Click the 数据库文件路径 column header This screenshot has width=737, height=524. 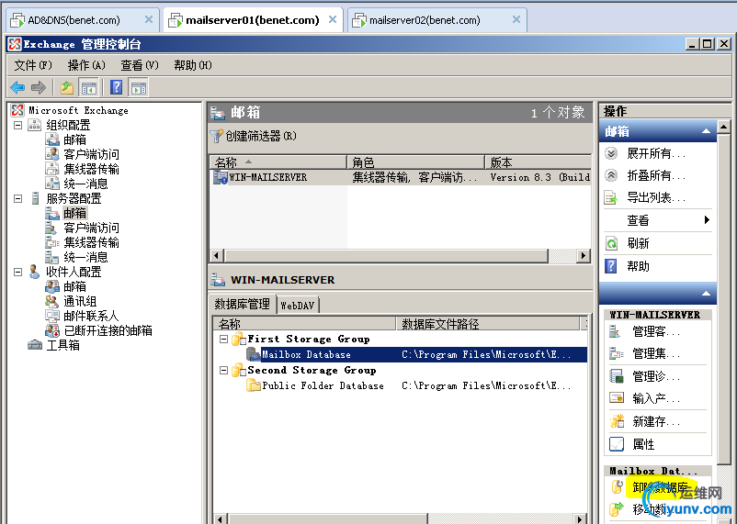point(488,324)
